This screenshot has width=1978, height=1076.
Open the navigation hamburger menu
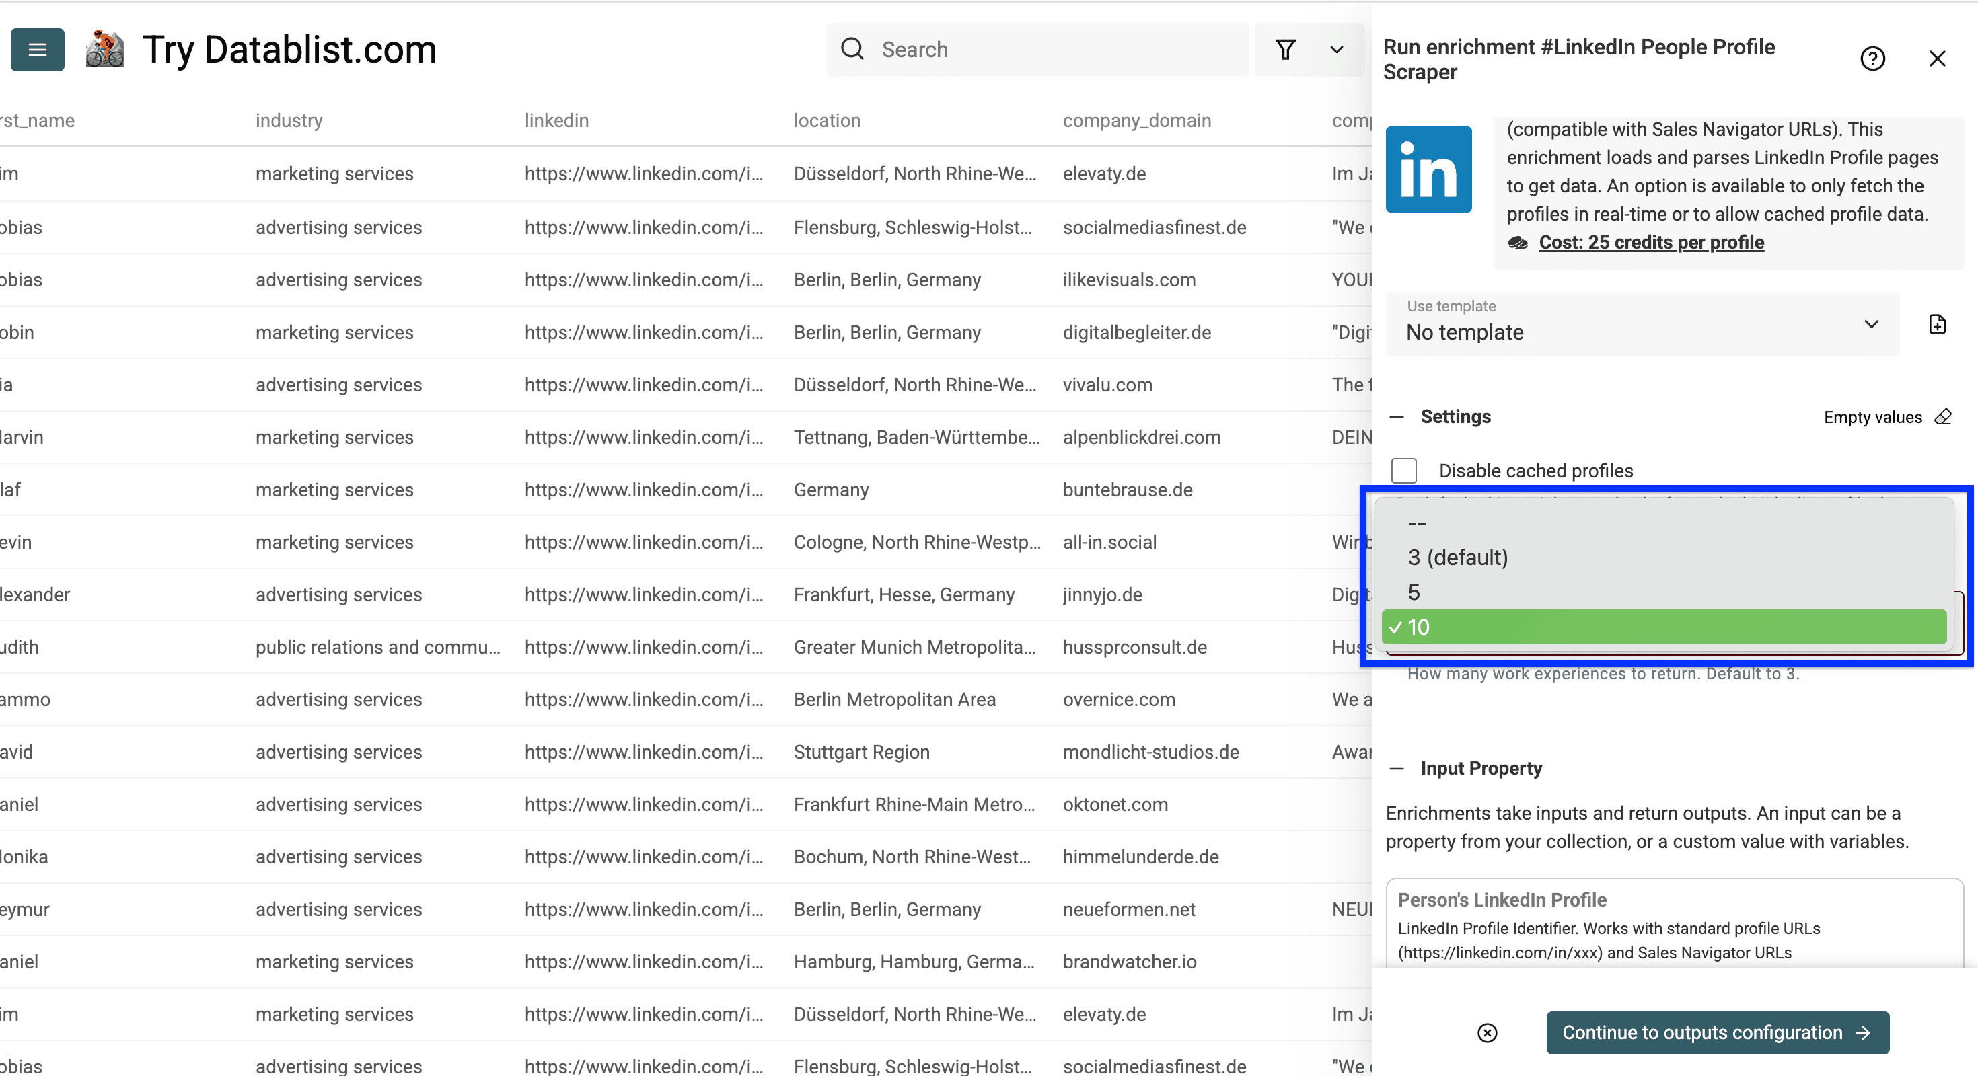point(37,49)
